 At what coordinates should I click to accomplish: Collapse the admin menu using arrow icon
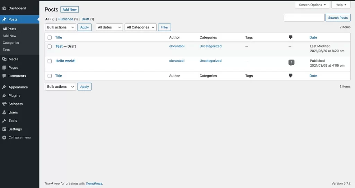4,137
